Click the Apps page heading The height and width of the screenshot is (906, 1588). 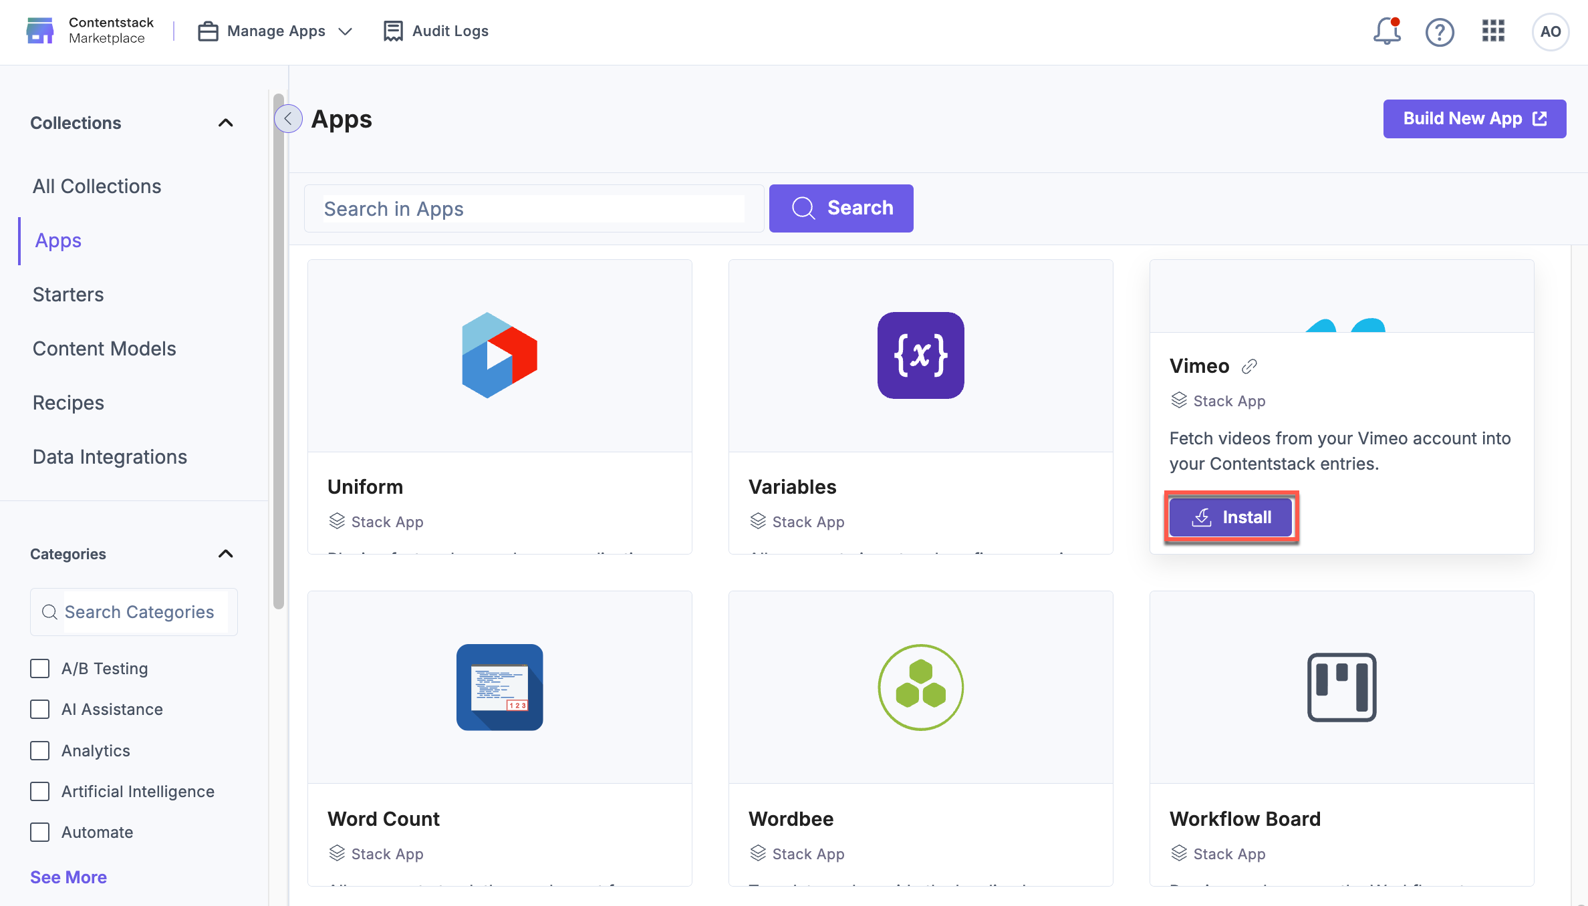[342, 120]
